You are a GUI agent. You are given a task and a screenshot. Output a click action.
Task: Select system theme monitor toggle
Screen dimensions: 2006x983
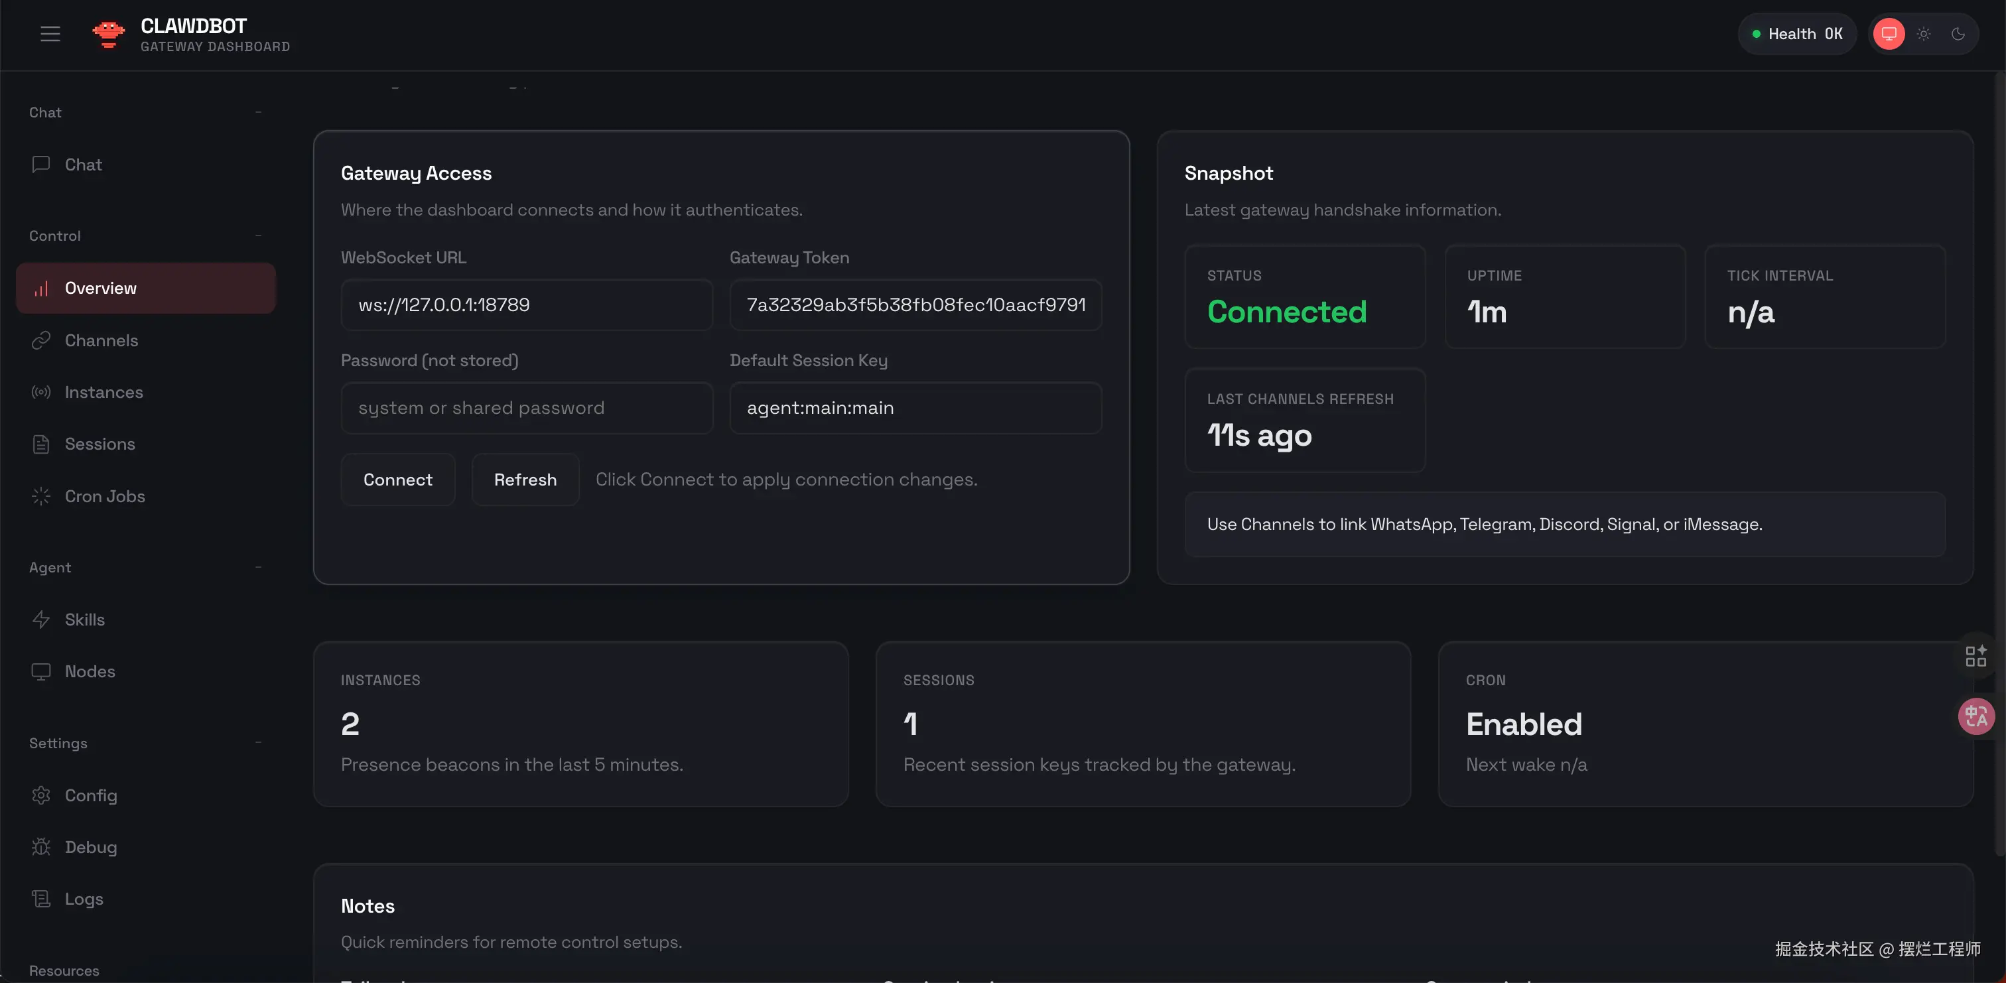1889,33
